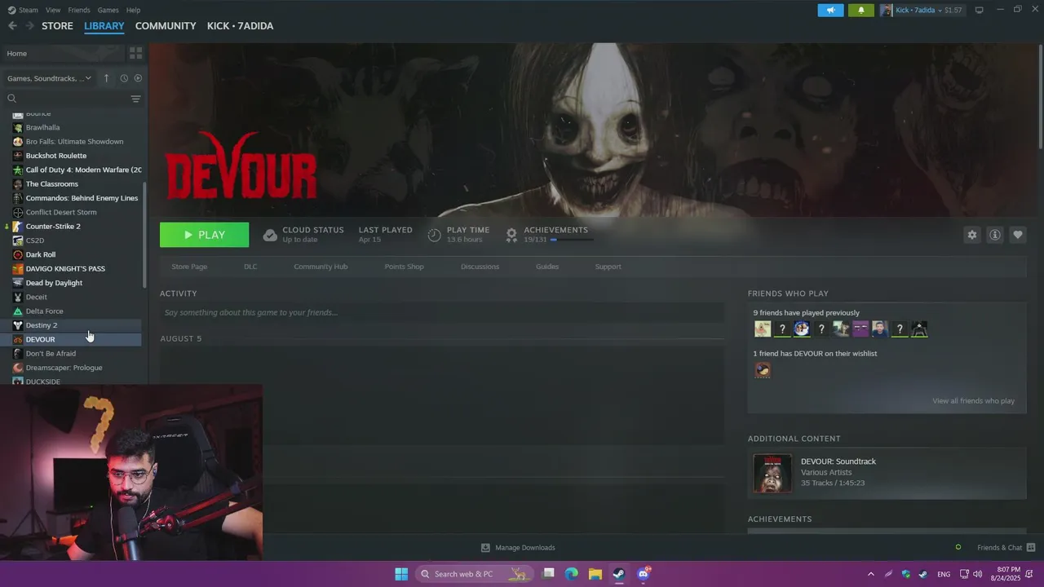Click the Dark Roll game icon
The width and height of the screenshot is (1044, 587).
tap(18, 254)
